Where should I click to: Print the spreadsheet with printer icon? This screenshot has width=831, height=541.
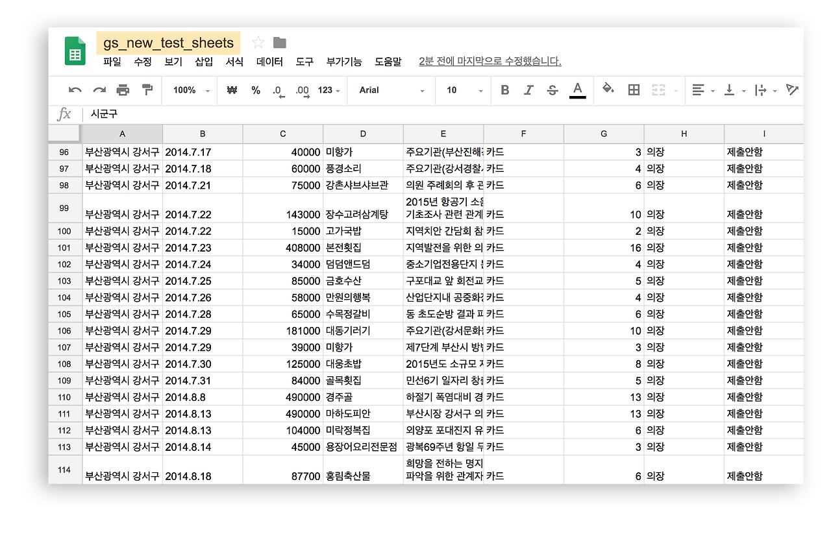click(123, 90)
